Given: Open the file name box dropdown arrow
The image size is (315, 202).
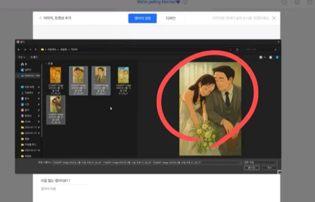Looking at the screenshot, I should point(240,163).
